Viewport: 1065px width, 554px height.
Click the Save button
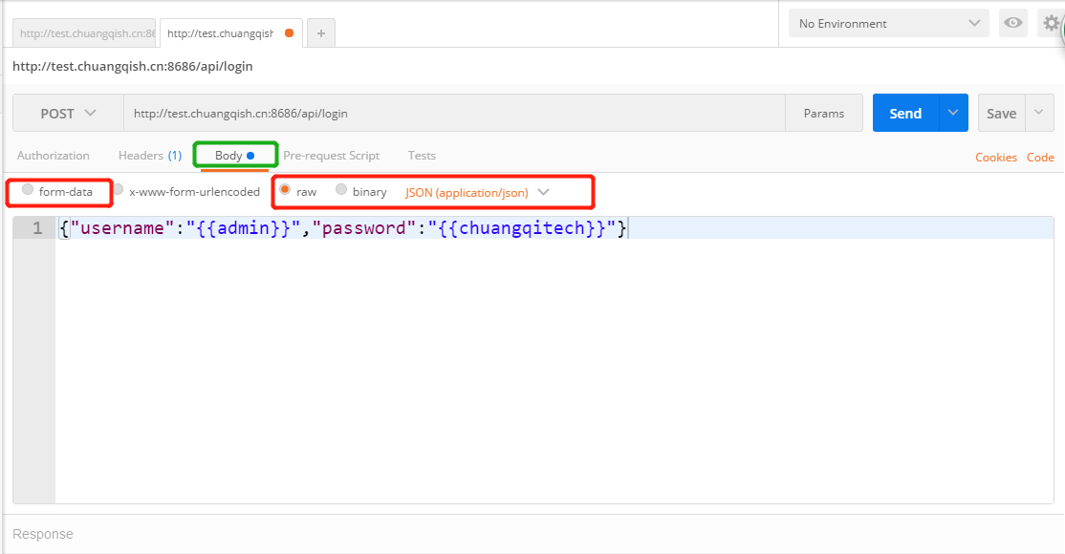1002,113
